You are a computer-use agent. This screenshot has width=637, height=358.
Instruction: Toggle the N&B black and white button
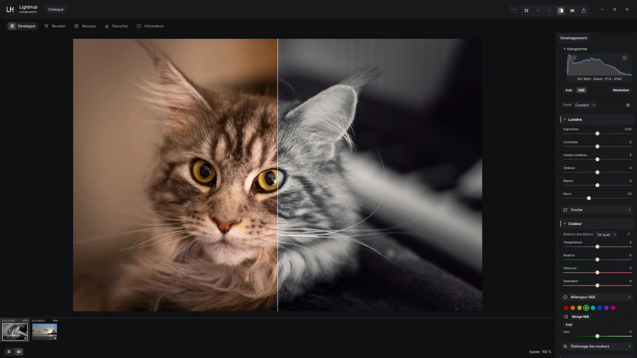pyautogui.click(x=581, y=90)
